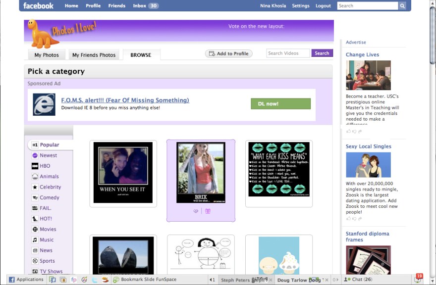
Task: Click thumbs down on Sexy Local Singles ad
Action: coord(354,218)
